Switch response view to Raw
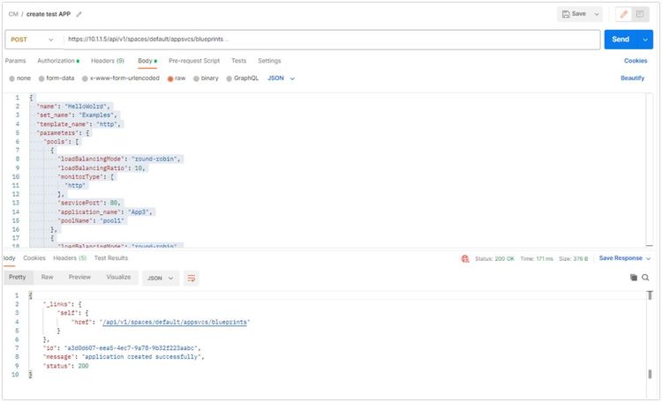Screen dimensions: 662x402 [48, 277]
